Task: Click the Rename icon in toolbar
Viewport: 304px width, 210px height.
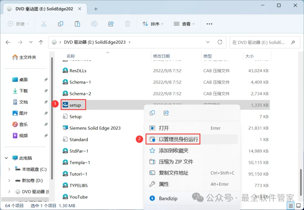Action: pyautogui.click(x=94, y=24)
